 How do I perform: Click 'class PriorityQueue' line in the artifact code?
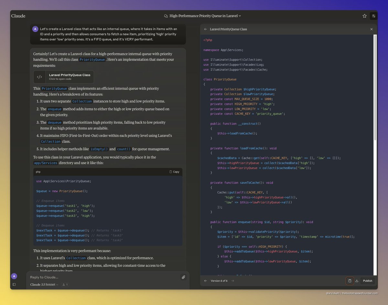pos(220,79)
